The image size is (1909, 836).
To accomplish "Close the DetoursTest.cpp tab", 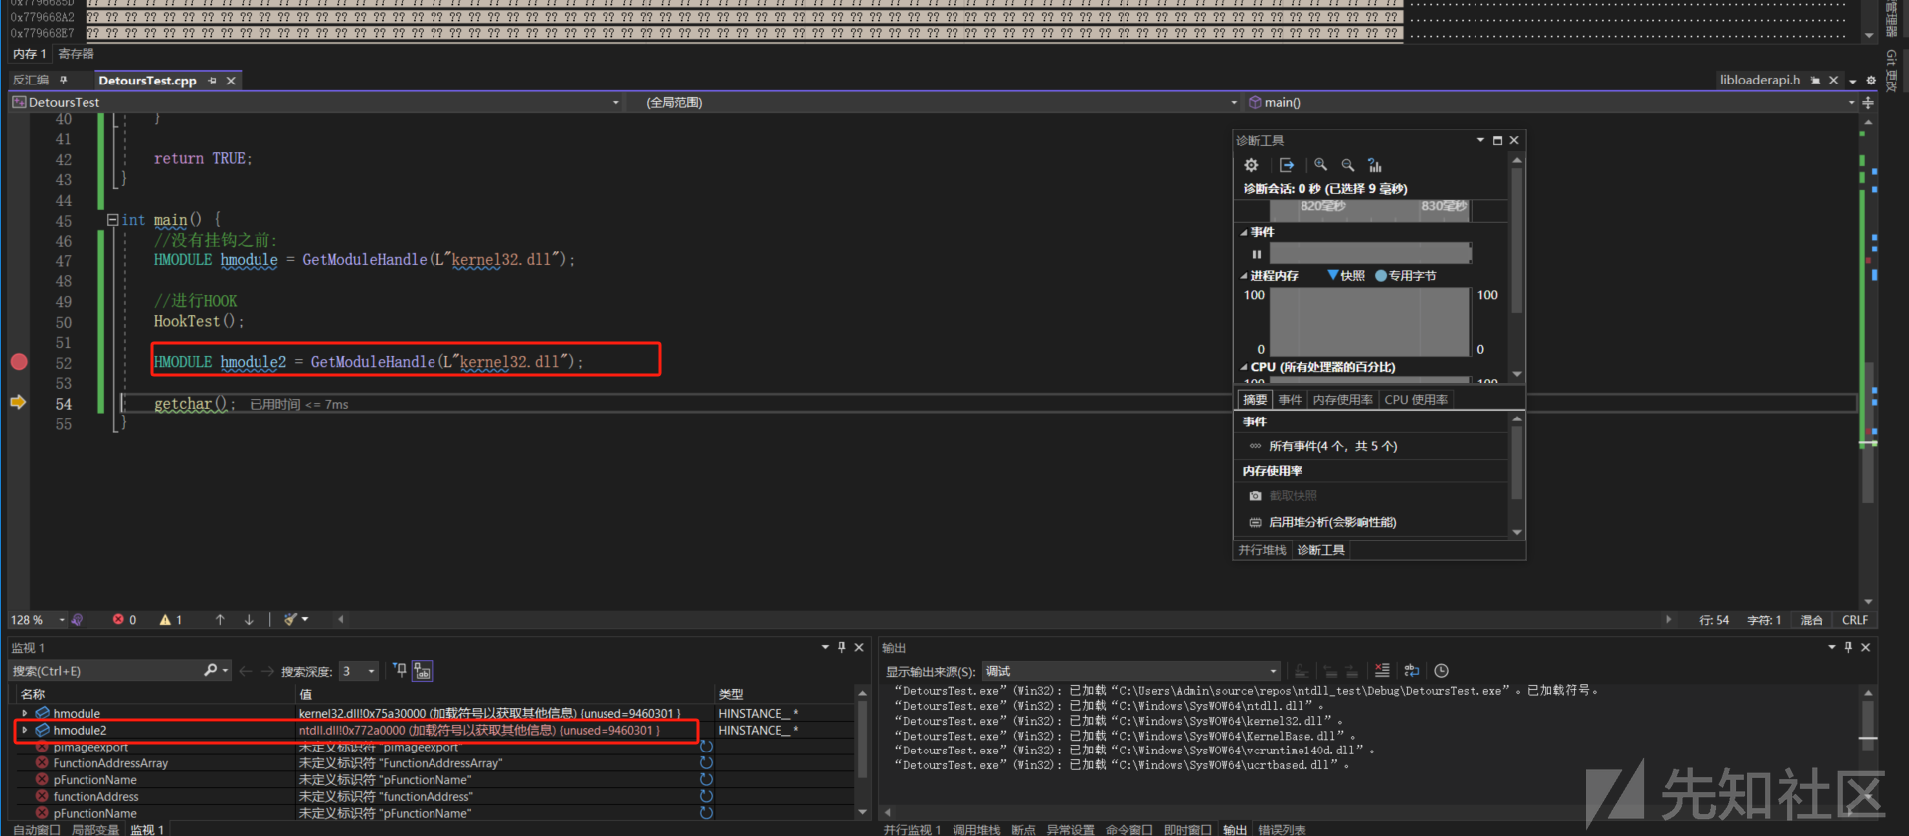I will [x=231, y=81].
